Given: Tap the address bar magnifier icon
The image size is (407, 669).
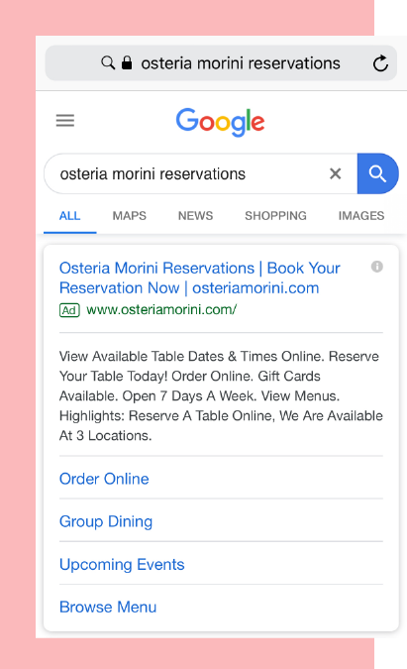Looking at the screenshot, I should 108,63.
